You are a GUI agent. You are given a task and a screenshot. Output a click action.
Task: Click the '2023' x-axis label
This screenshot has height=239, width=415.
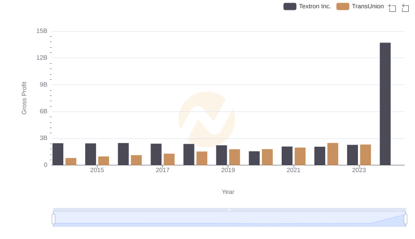click(359, 170)
